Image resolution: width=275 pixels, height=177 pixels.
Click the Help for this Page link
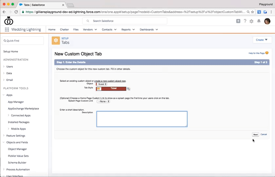point(256,53)
